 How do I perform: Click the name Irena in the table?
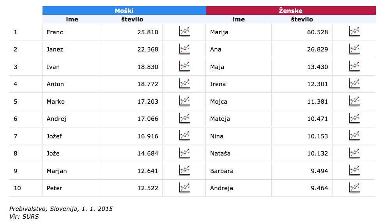point(218,84)
